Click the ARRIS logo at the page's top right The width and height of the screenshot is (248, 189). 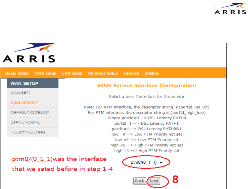pos(230,9)
